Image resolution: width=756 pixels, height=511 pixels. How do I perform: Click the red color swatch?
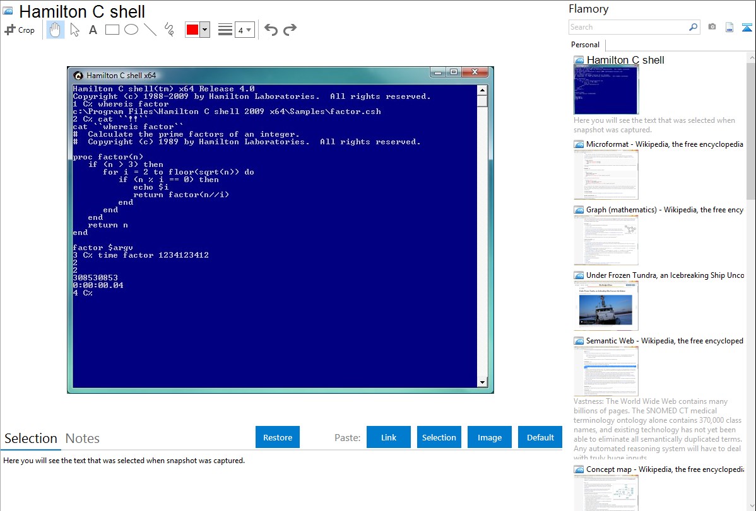pos(192,30)
